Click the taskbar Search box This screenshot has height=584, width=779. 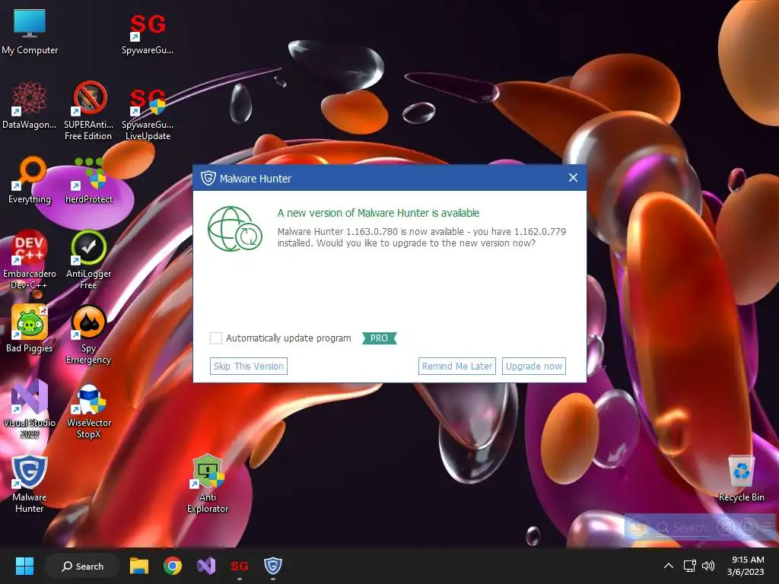(x=82, y=566)
